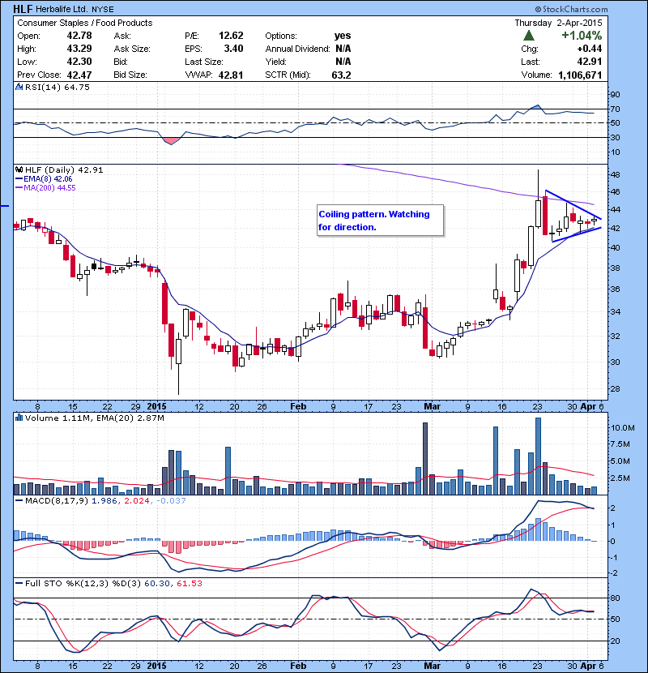Screen dimensions: 648x673
Task: Click the Apr label on price date axis
Action: (588, 406)
